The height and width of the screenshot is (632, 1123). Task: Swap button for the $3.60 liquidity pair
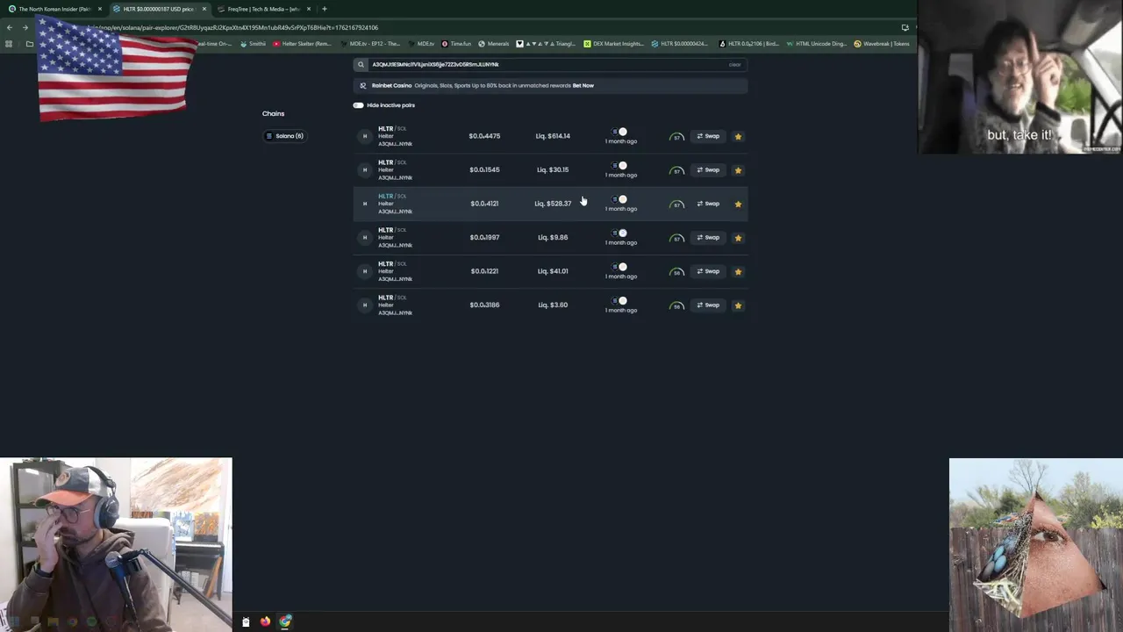pyautogui.click(x=709, y=305)
